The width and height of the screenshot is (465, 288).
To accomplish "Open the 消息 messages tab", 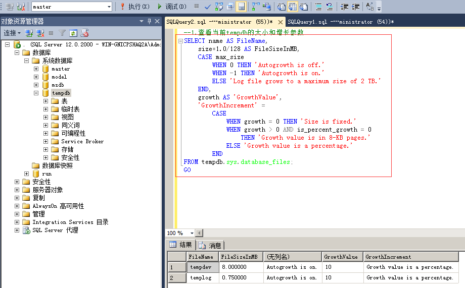I will (211, 245).
